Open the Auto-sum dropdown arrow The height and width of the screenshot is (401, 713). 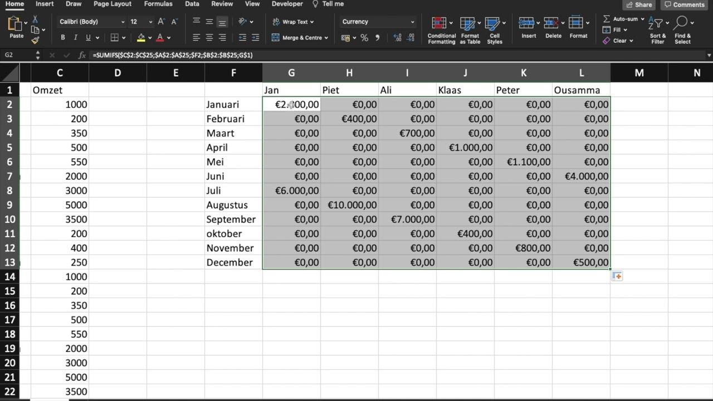pos(643,19)
